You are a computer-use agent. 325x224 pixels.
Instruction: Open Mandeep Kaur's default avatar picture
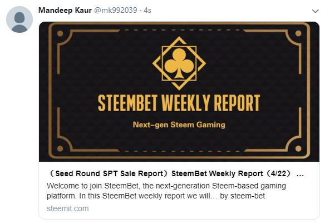pyautogui.click(x=19, y=19)
